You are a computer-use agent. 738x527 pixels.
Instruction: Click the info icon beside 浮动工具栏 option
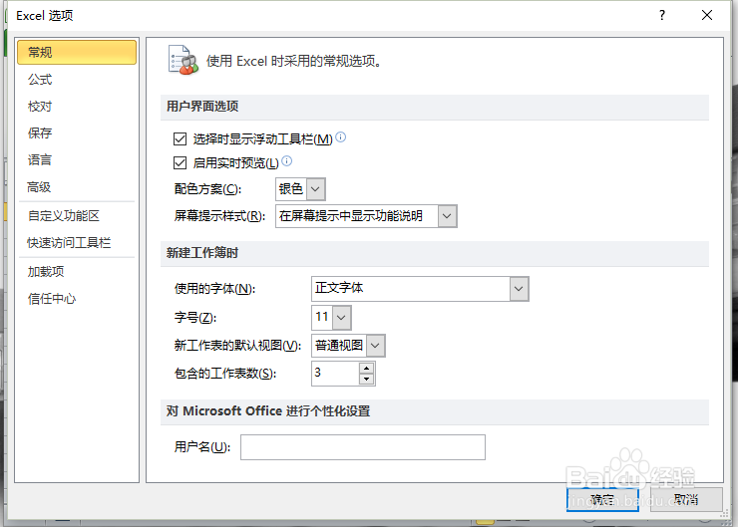(341, 136)
